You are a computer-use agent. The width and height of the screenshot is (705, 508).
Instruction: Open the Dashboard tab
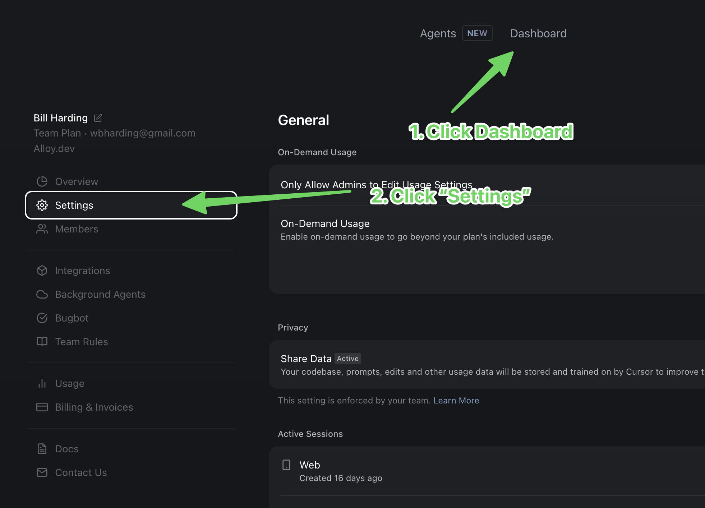coord(538,33)
